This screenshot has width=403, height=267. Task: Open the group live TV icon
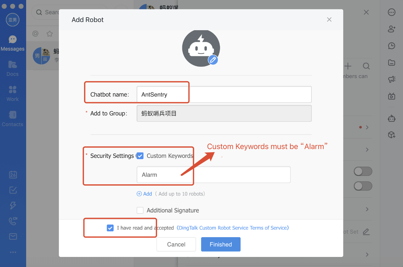pyautogui.click(x=391, y=96)
